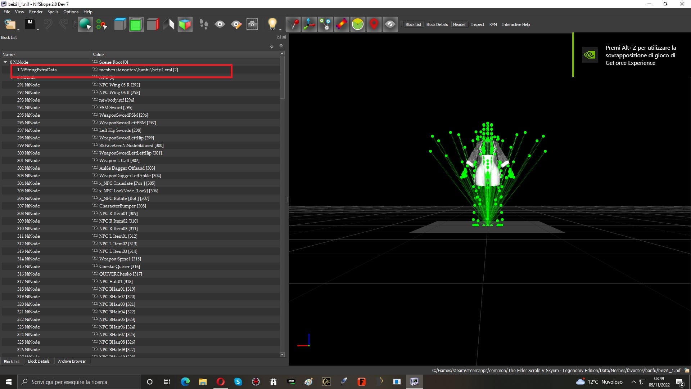691x389 pixels.
Task: Toggle the axes display icon
Action: (x=309, y=24)
